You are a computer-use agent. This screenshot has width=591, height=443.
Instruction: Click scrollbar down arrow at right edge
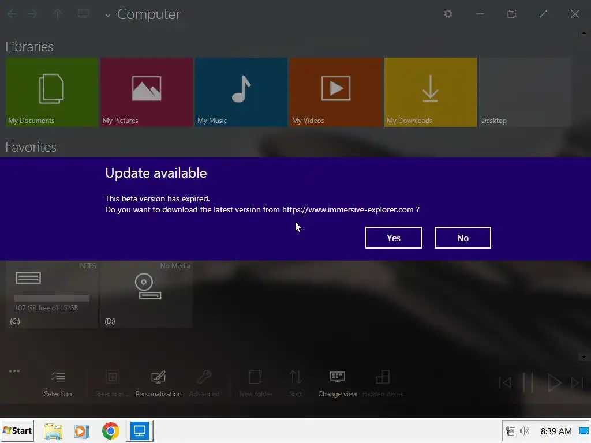pyautogui.click(x=584, y=356)
